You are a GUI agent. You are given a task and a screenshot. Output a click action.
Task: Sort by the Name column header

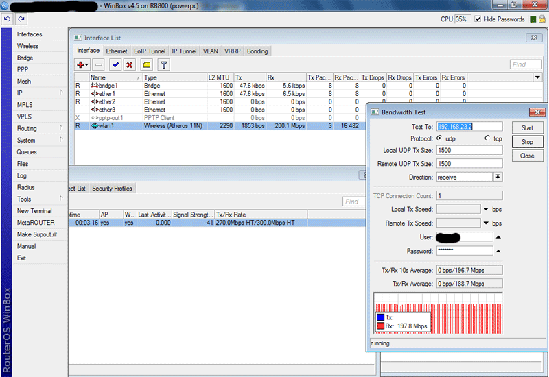click(115, 77)
